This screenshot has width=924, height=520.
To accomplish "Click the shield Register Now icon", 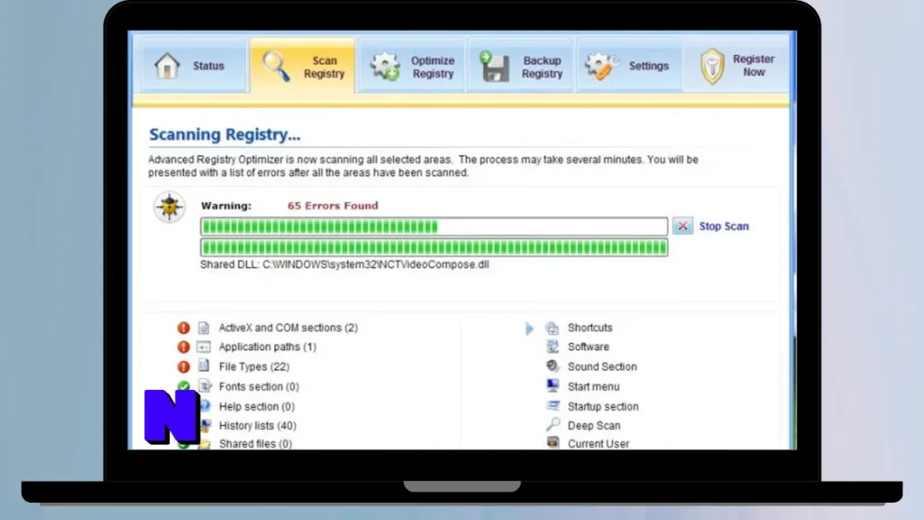I will [x=713, y=66].
